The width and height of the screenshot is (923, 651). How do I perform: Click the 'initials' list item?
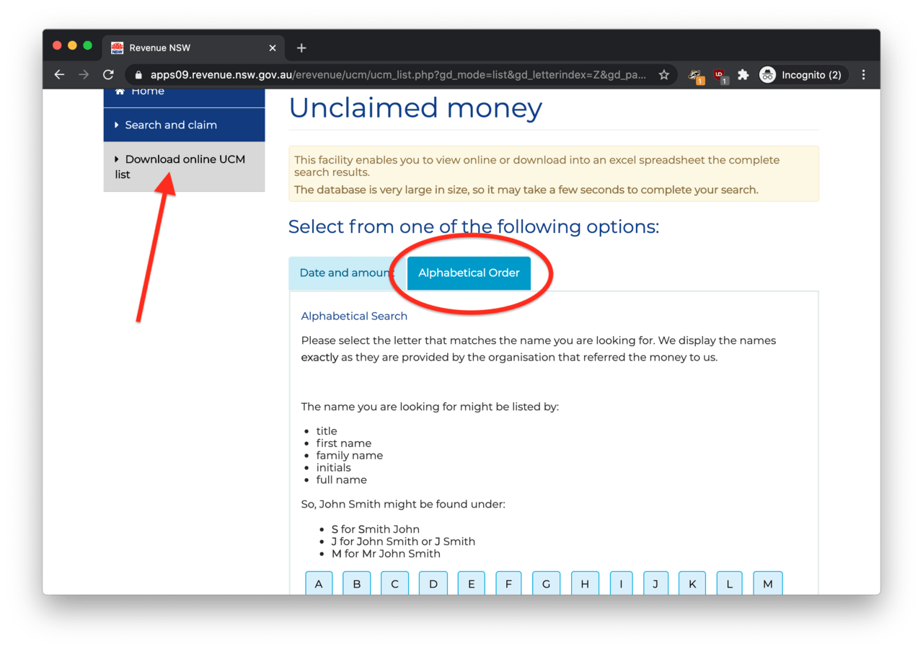[x=333, y=468]
